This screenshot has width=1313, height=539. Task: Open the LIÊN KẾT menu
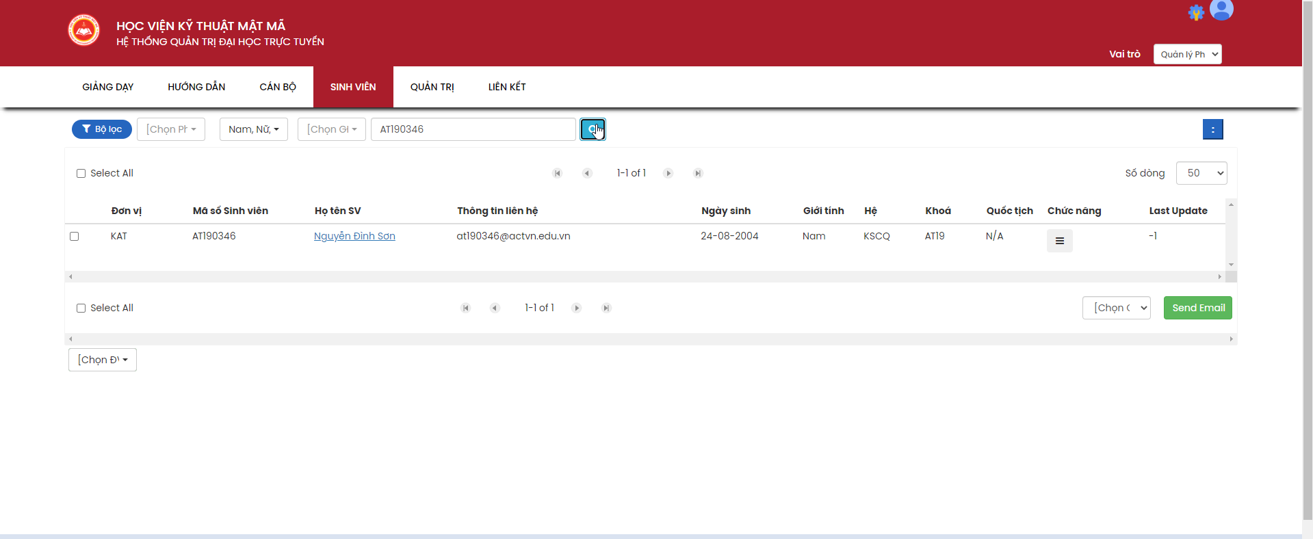[x=507, y=87]
